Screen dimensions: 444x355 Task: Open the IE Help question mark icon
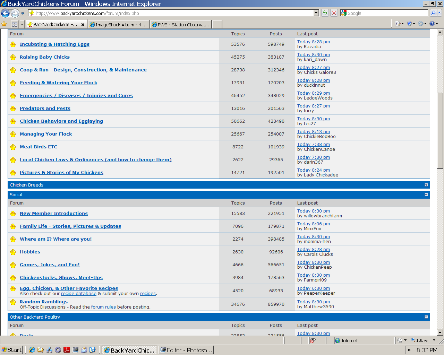pos(432,24)
